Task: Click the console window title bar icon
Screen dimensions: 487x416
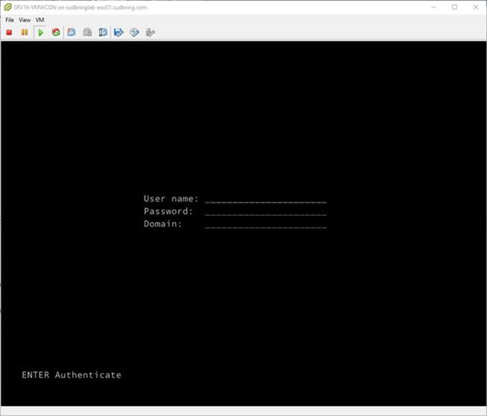Action: pyautogui.click(x=8, y=7)
